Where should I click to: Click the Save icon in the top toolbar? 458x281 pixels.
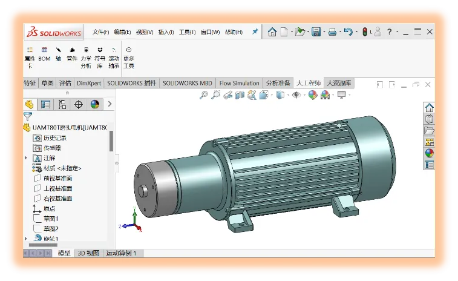316,32
